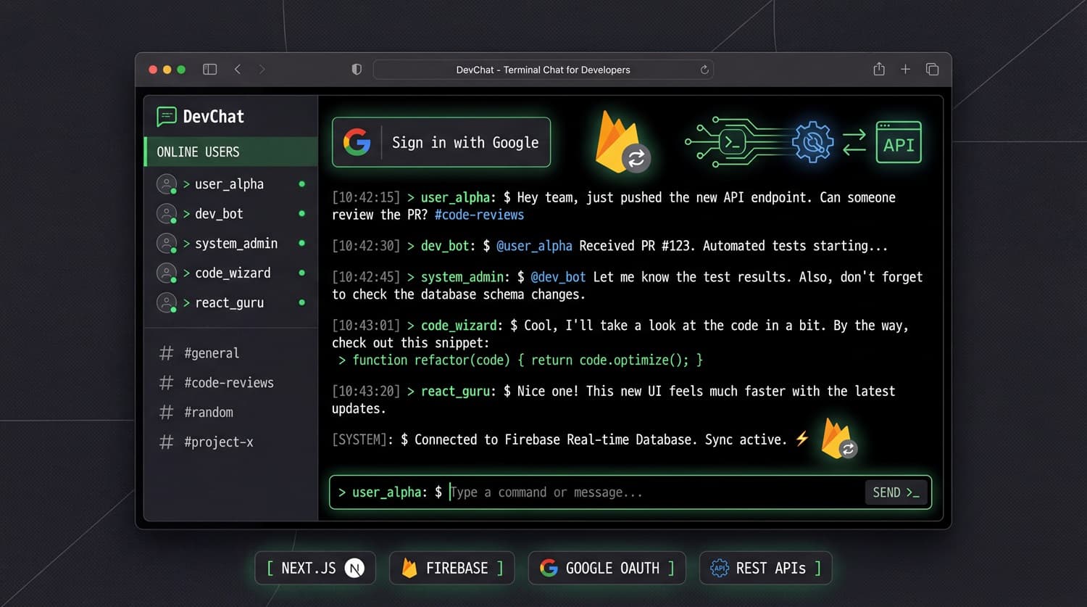Click the Sign in with Google button
Viewport: 1087px width, 607px height.
pyautogui.click(x=441, y=142)
